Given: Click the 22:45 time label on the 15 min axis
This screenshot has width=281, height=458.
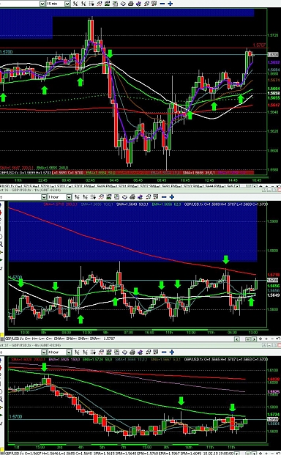Looking at the screenshot, I should point(43,180).
